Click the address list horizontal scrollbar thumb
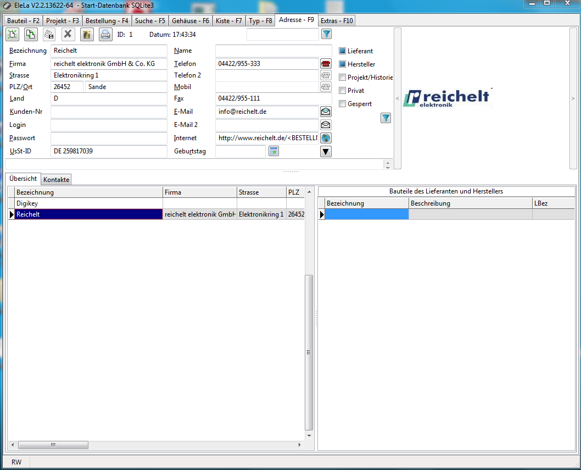This screenshot has width=581, height=470. [53, 445]
